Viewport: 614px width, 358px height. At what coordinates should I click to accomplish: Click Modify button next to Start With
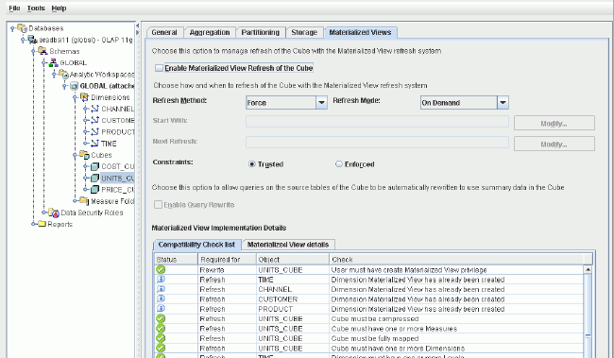pyautogui.click(x=554, y=124)
